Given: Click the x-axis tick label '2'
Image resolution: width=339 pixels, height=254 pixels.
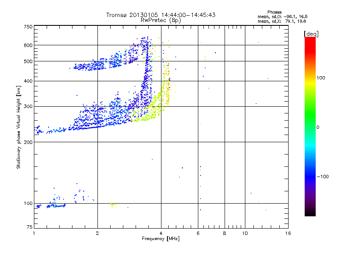Looking at the screenshot, I should pyautogui.click(x=97, y=233).
